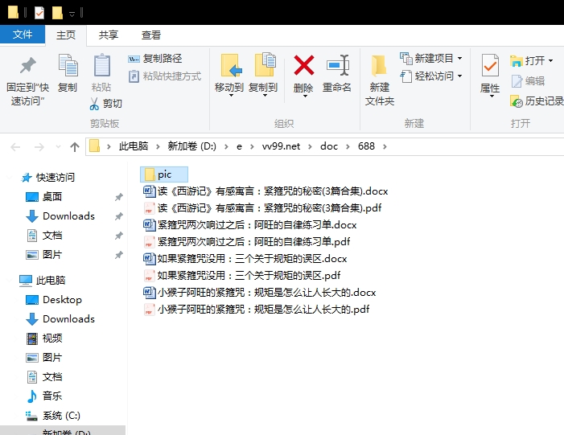Open recent locations dropdown arrow
Screen dimensions: 564x435
coord(58,146)
